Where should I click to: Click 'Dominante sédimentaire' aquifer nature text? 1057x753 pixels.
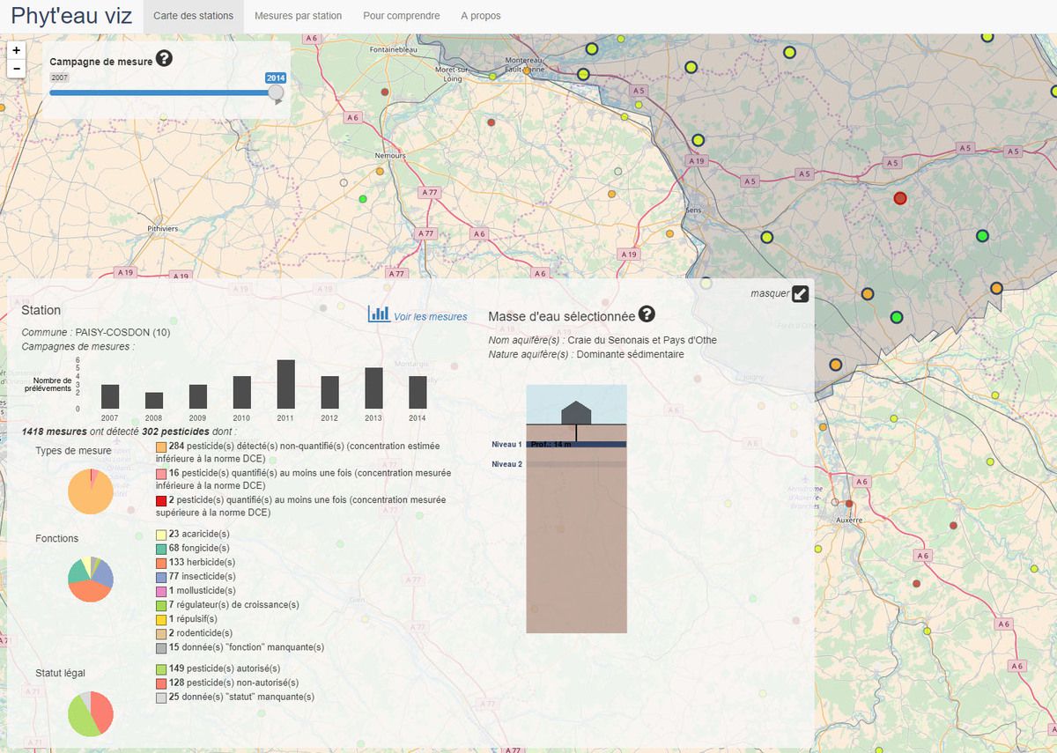[630, 354]
